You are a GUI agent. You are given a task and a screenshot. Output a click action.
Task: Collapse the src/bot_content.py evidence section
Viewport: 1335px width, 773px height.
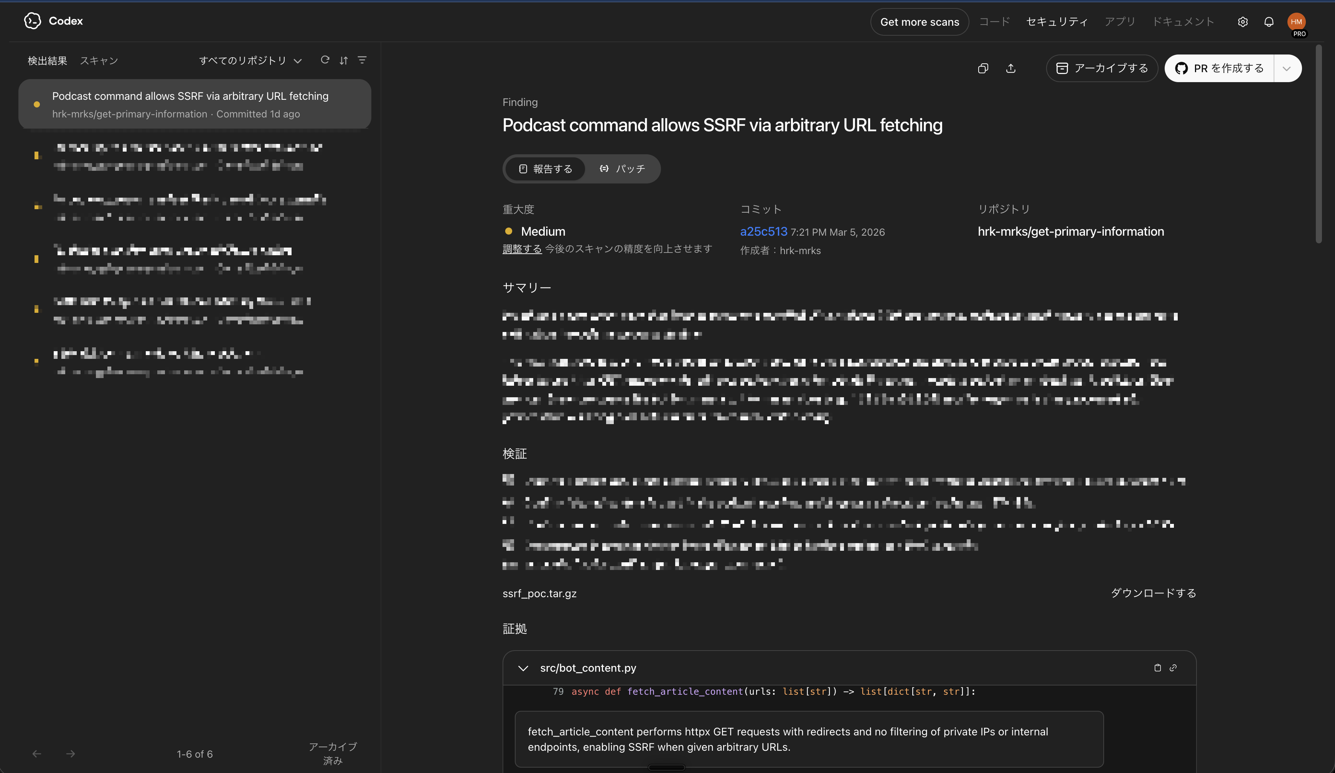(523, 668)
